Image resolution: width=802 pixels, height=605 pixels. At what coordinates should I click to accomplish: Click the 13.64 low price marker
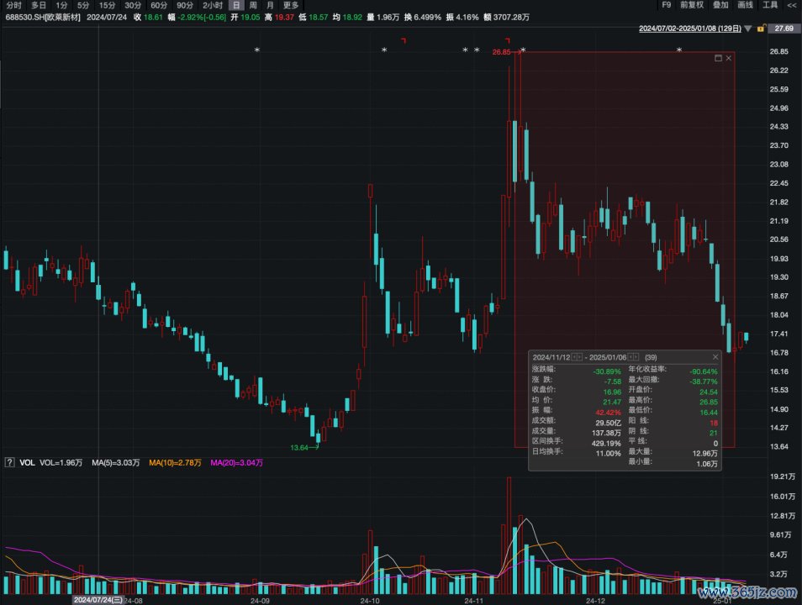coord(299,448)
